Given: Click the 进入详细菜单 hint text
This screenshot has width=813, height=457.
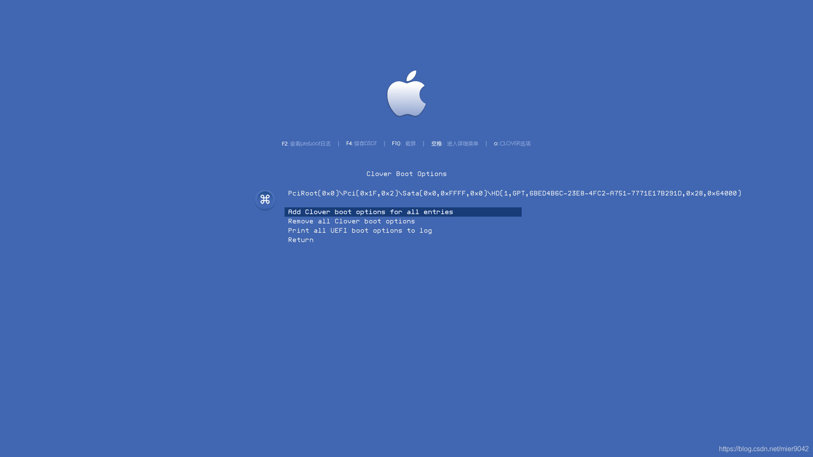Looking at the screenshot, I should 462,144.
